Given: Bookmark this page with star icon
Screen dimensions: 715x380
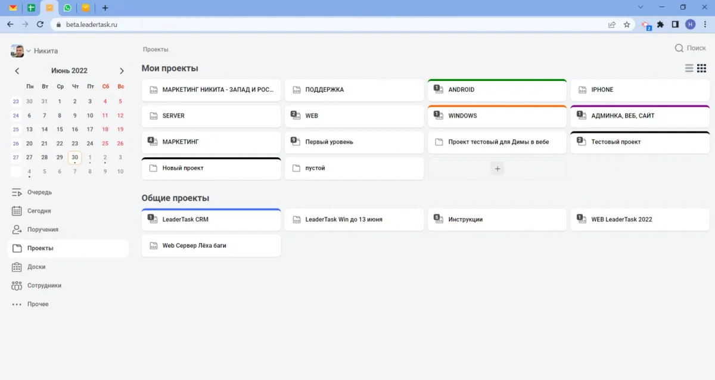Looking at the screenshot, I should point(627,24).
